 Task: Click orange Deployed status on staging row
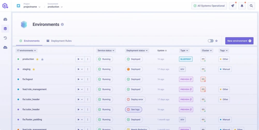(134, 69)
